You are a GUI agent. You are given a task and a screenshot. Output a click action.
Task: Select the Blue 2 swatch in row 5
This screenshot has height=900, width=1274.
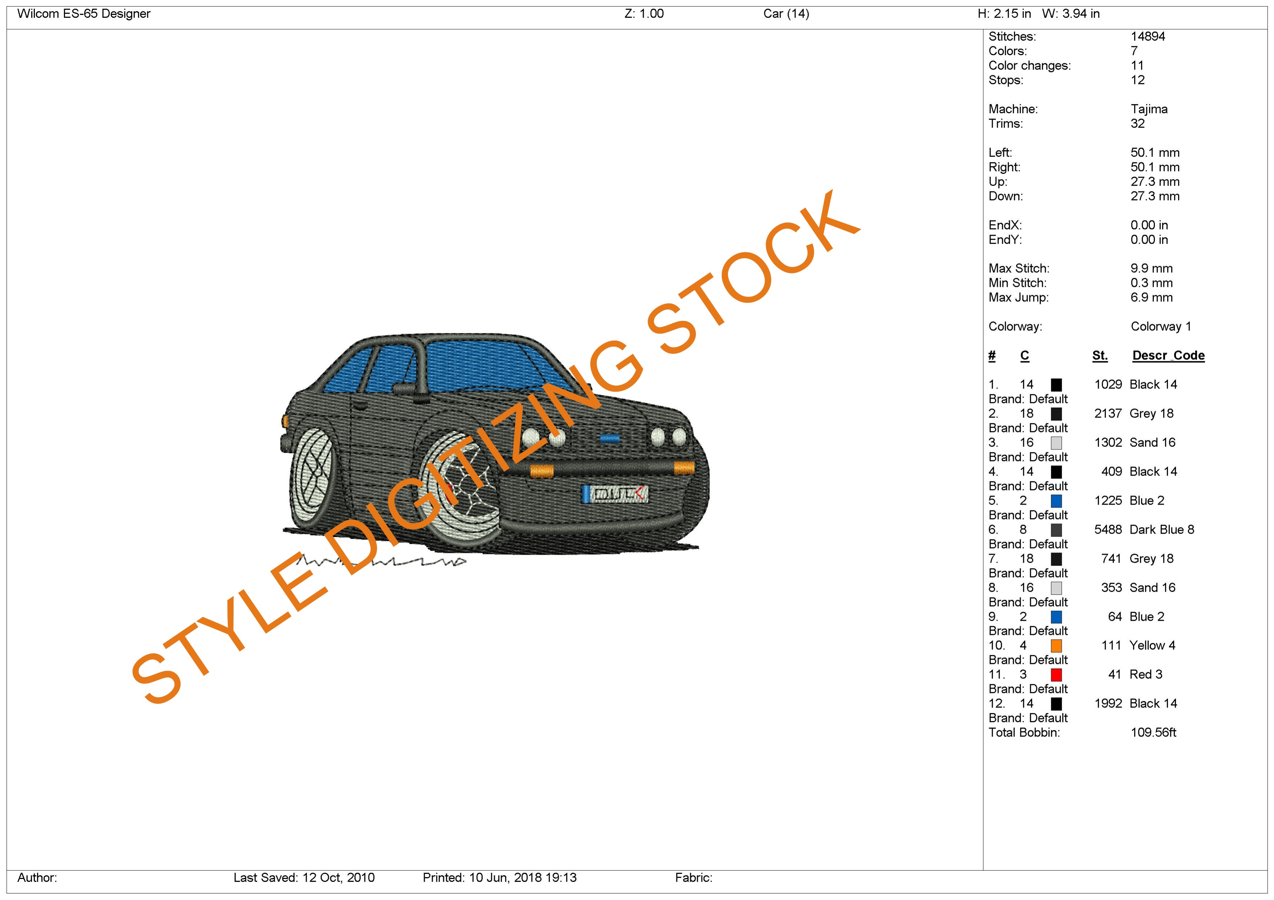(x=1056, y=501)
